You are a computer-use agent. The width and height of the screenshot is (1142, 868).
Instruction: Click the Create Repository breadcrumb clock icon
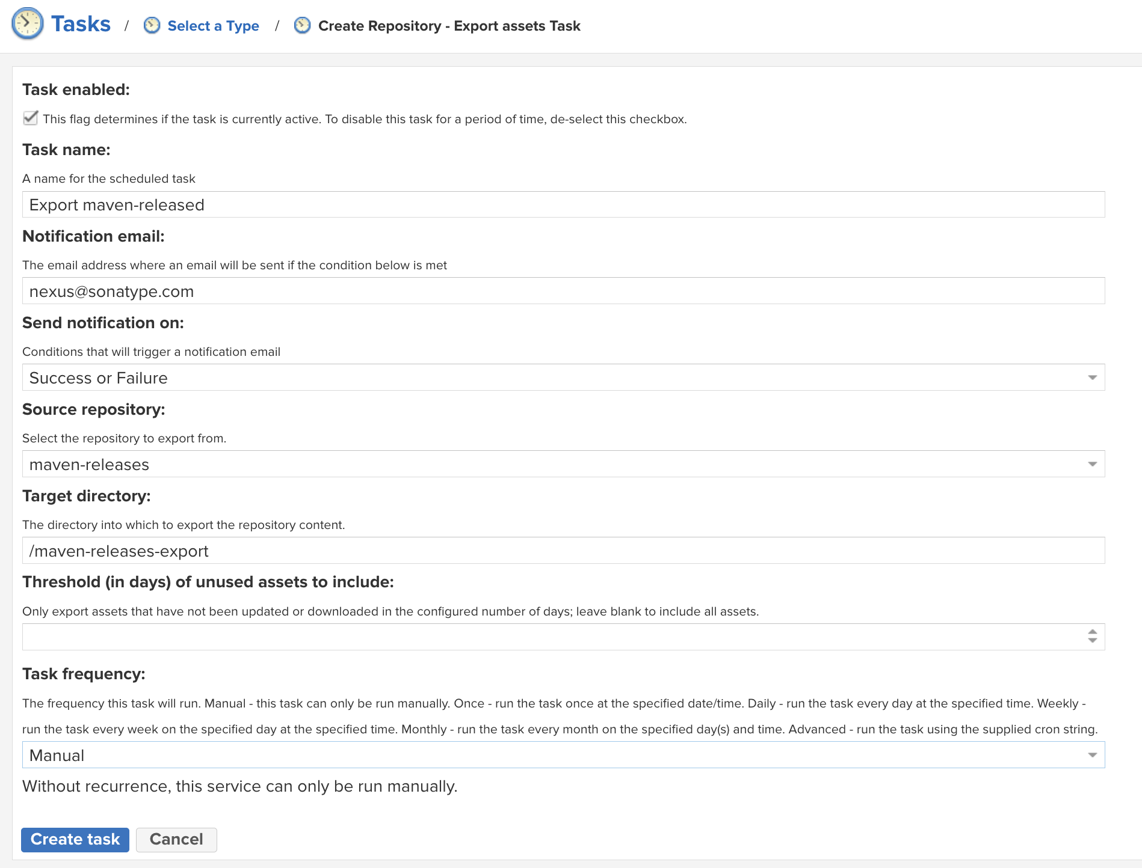(x=302, y=25)
